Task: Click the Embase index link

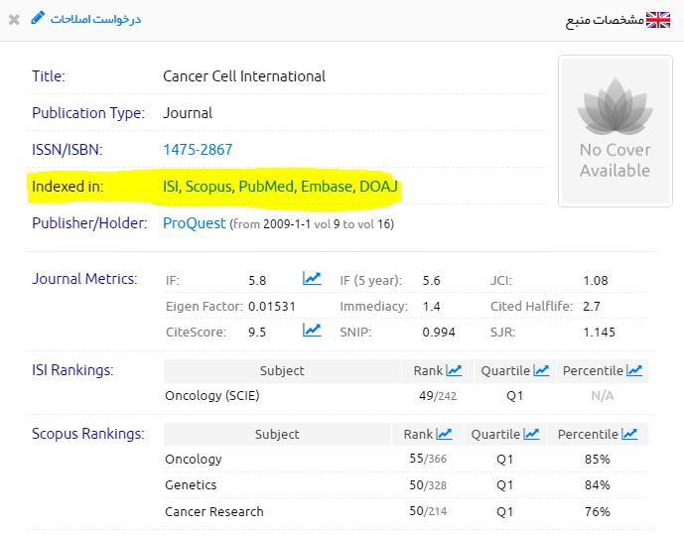Action: (x=326, y=186)
